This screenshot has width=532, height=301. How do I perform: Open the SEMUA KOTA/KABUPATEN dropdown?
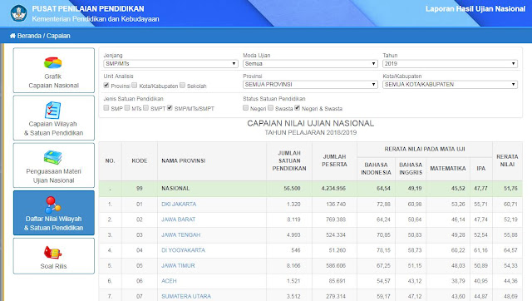pyautogui.click(x=450, y=84)
